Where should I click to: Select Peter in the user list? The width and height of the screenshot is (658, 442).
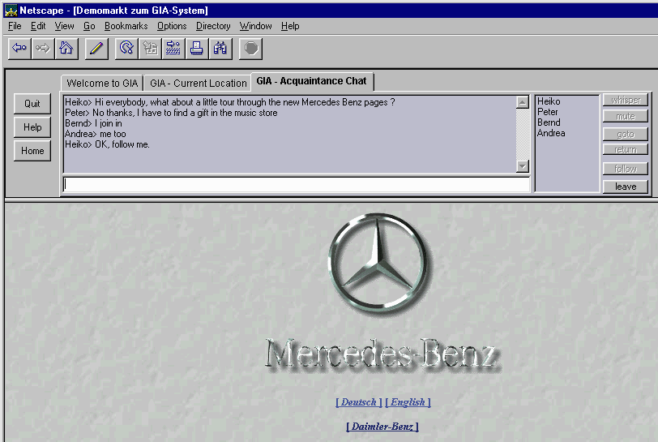(548, 112)
